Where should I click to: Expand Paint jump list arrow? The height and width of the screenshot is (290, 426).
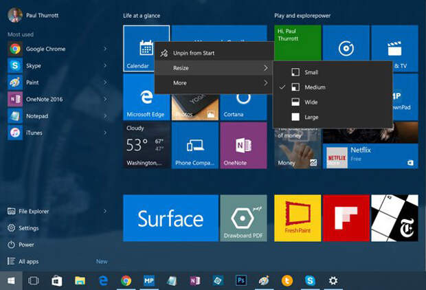click(105, 82)
